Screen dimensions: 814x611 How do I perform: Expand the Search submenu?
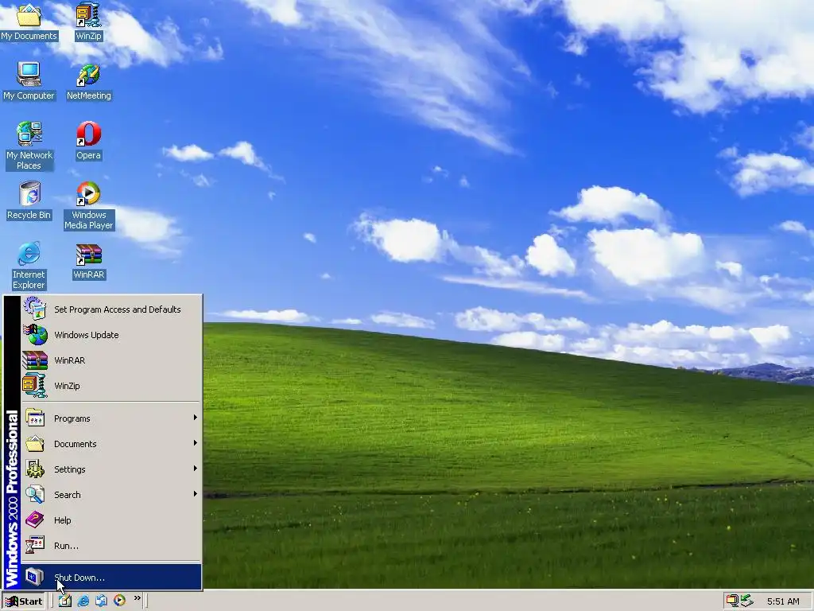tap(111, 495)
